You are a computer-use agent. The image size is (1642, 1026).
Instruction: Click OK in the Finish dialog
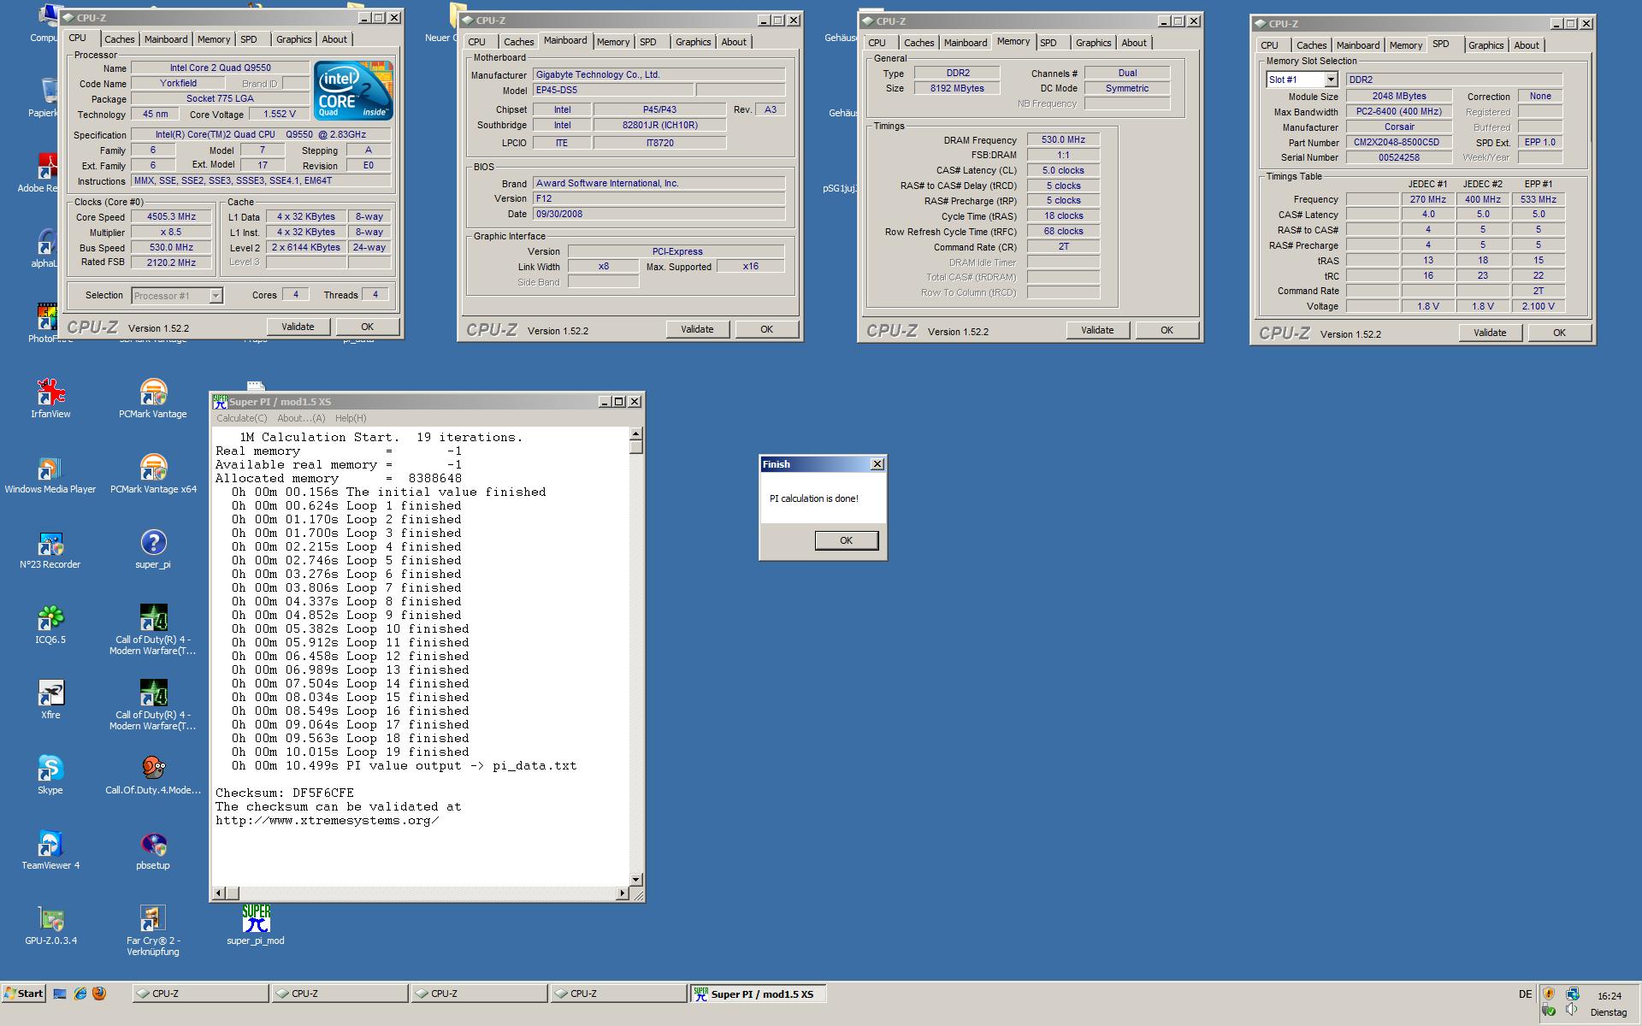click(846, 540)
